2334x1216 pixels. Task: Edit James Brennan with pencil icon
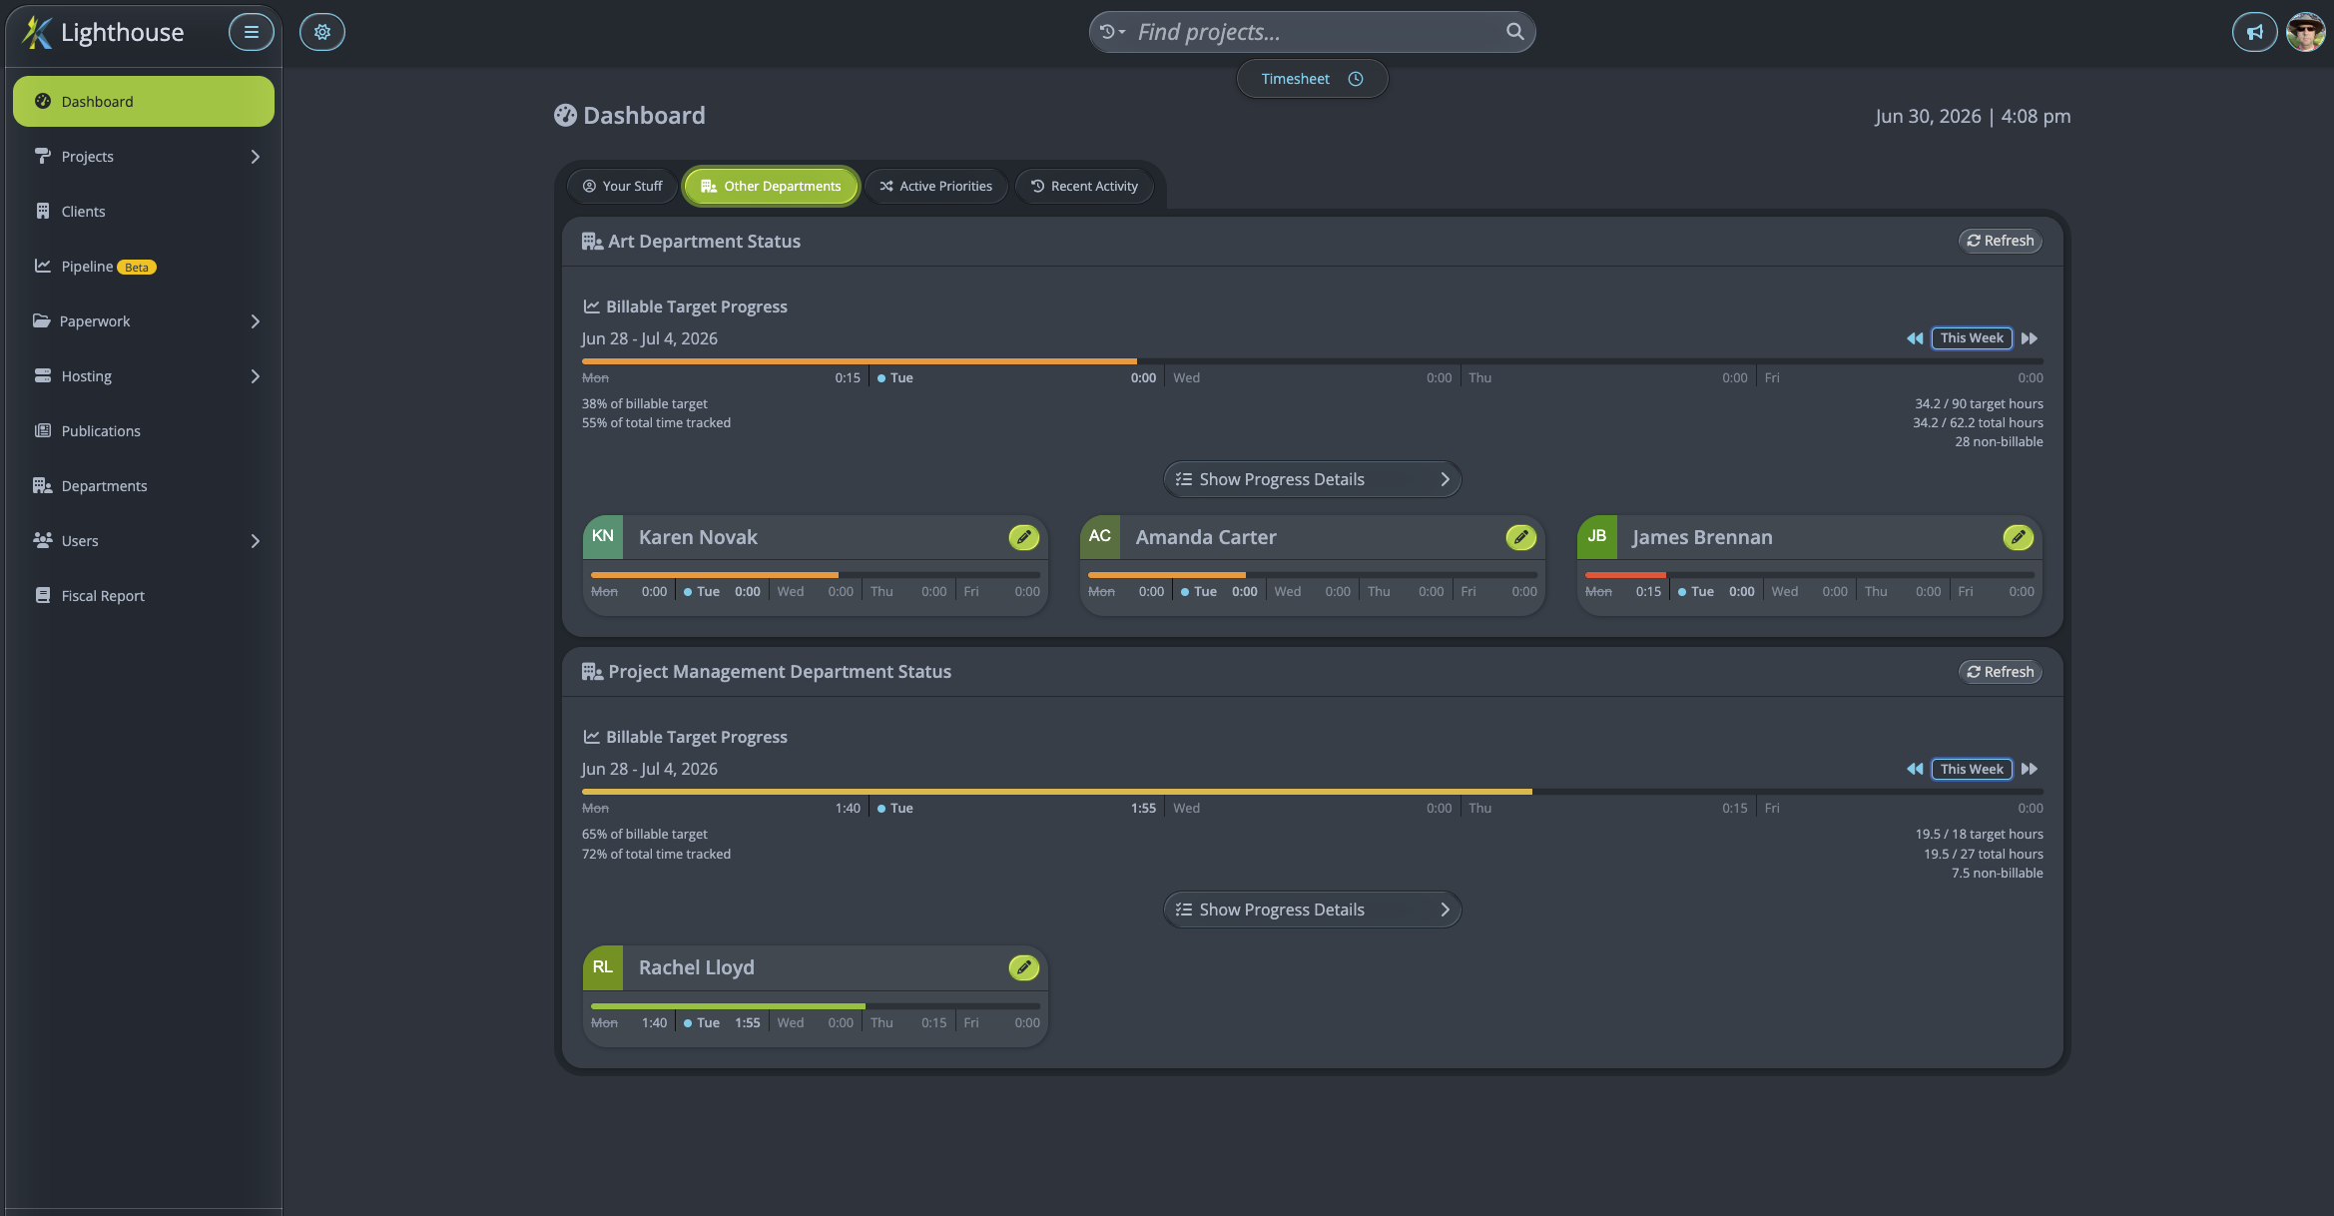(2018, 537)
